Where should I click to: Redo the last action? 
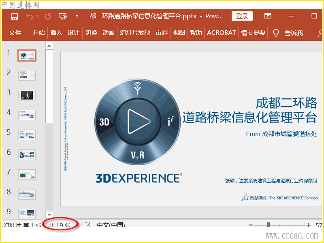(48, 16)
